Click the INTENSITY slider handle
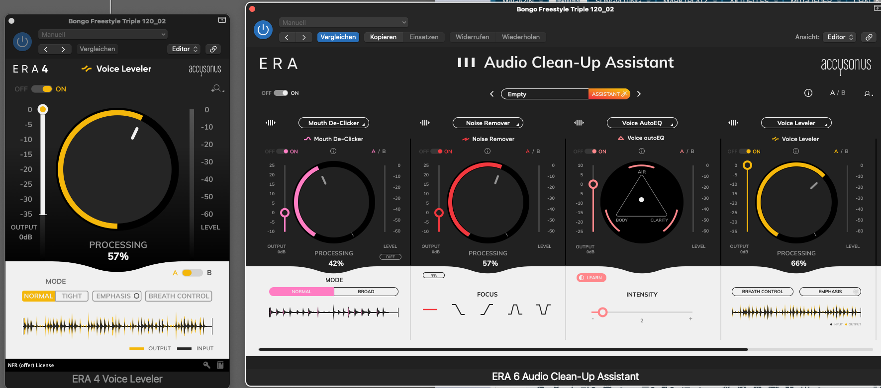This screenshot has height=388, width=881. (x=603, y=312)
